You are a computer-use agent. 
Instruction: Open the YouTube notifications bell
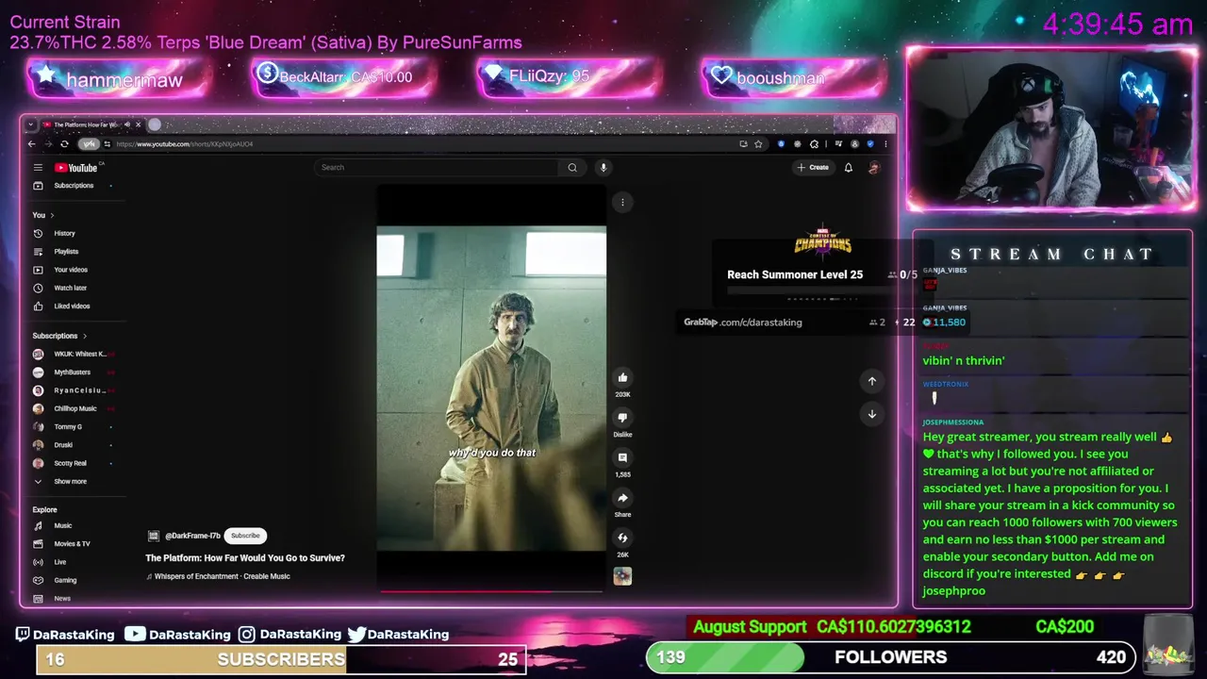848,168
